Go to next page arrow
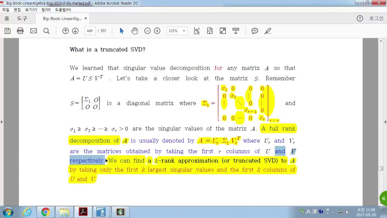 (75, 31)
